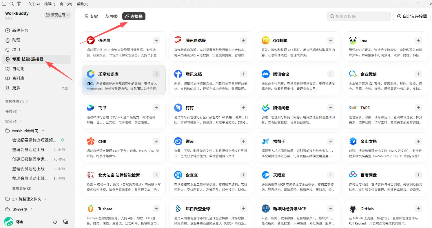Screen dimensions: 432x228
Task: Click the magnifier search icon in title bar
Action: click(x=12, y=4)
